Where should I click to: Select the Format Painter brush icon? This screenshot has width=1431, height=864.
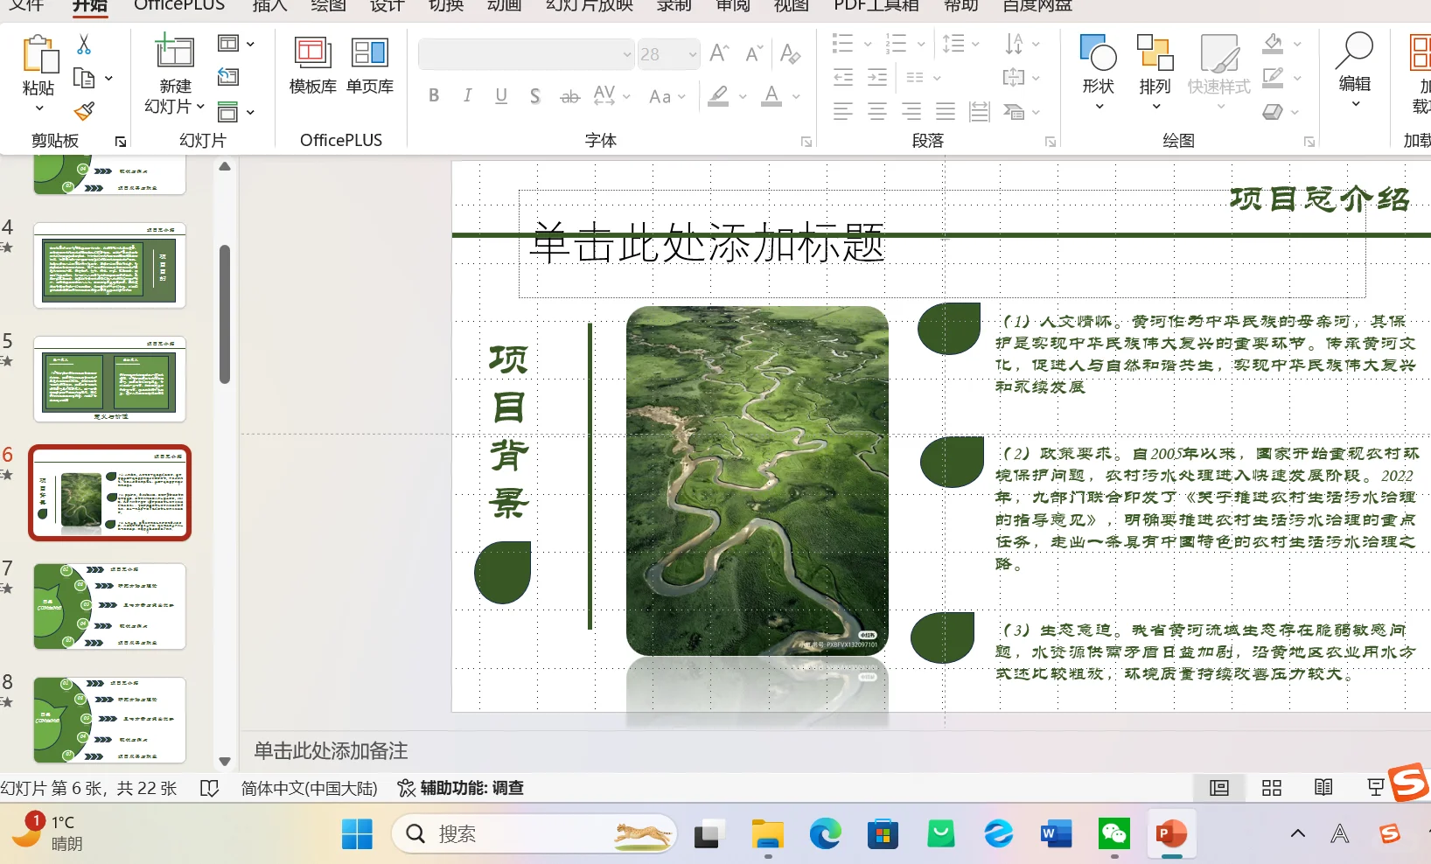84,111
